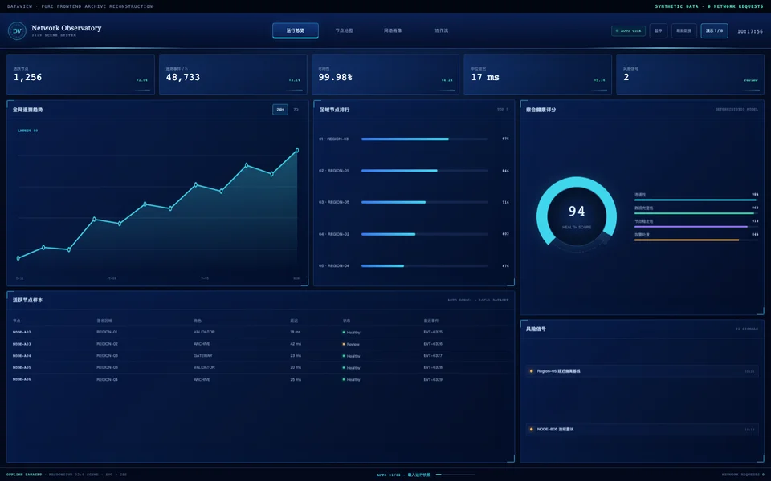The width and height of the screenshot is (771, 481).
Task: Click the green 96% metric bar
Action: [x=696, y=213]
